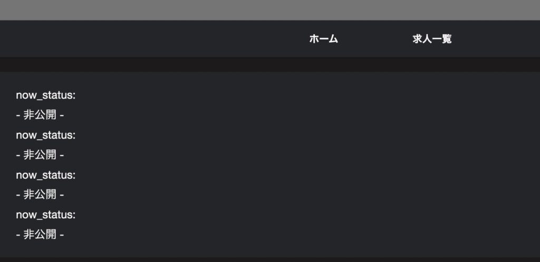
Task: Click the fourth now_status label
Action: point(46,215)
